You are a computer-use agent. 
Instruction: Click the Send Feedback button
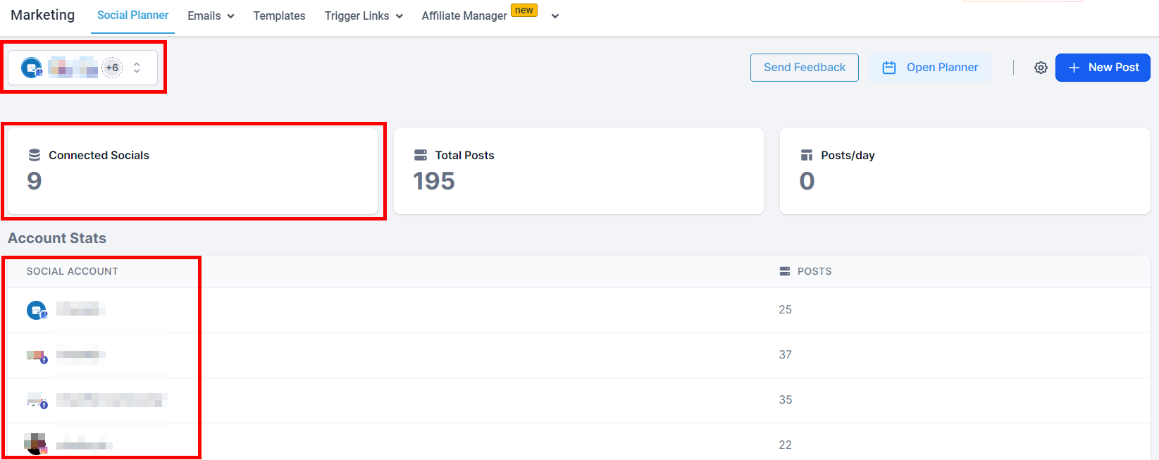point(804,68)
